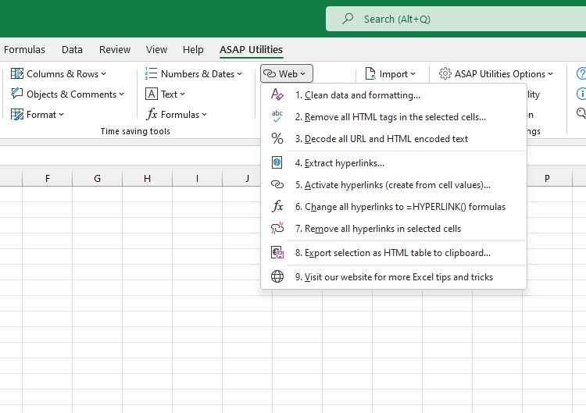The height and width of the screenshot is (413, 586).
Task: Expand ASAP Utilities Options dropdown chevron
Action: pyautogui.click(x=551, y=74)
